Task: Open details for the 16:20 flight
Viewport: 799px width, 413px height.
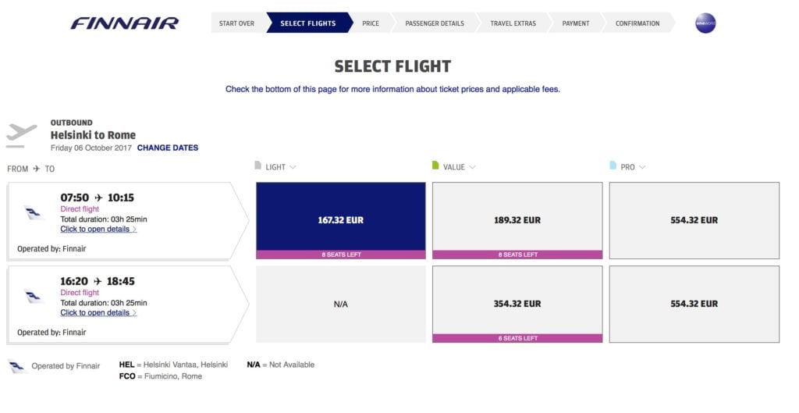Action: point(98,313)
